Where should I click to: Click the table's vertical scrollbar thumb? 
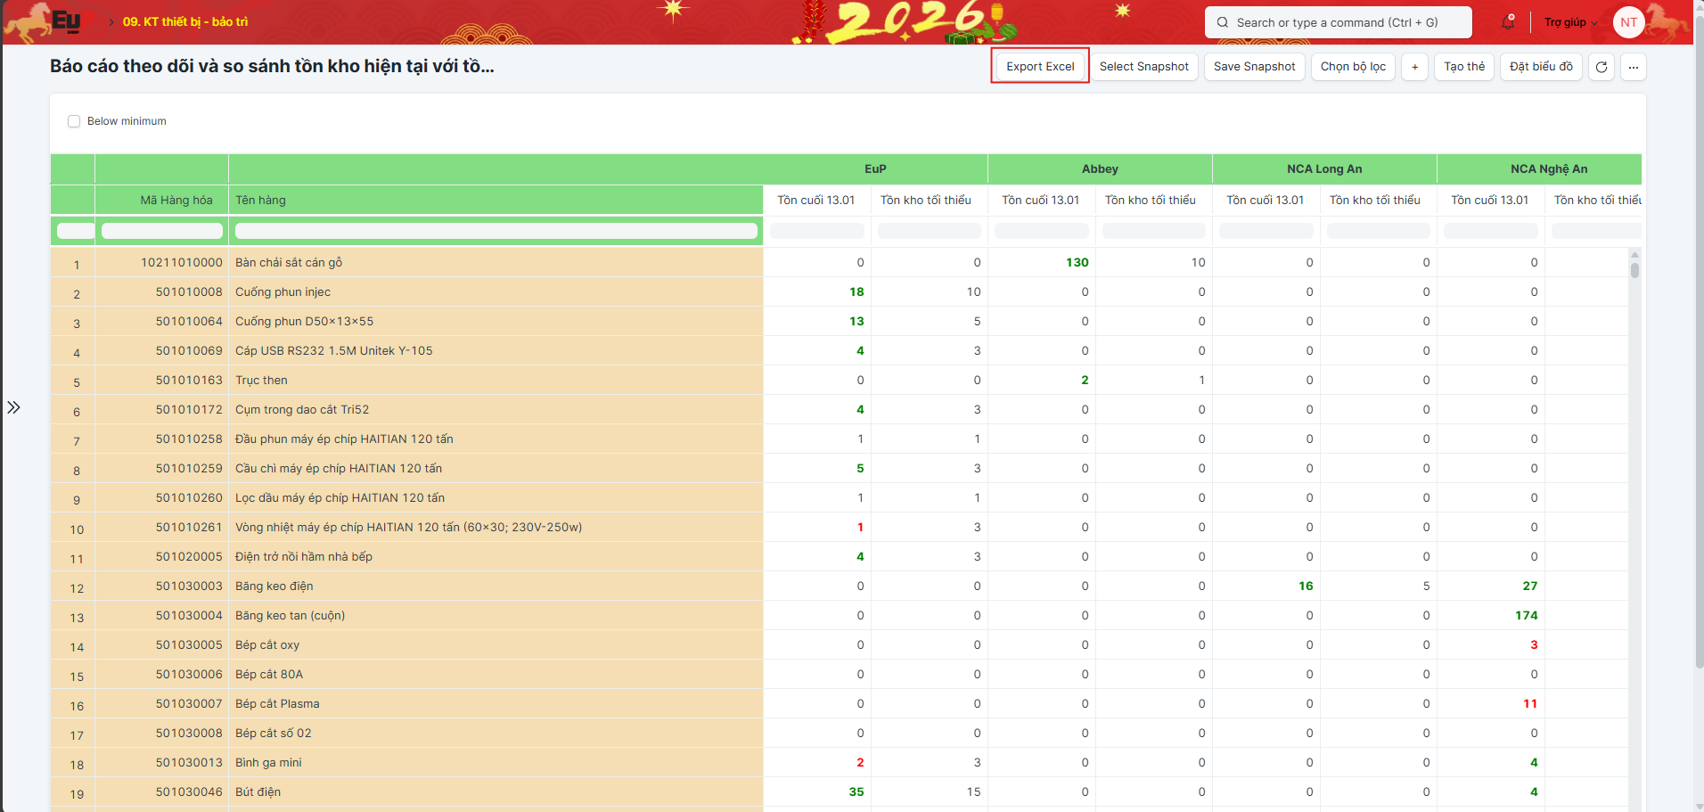pos(1634,270)
